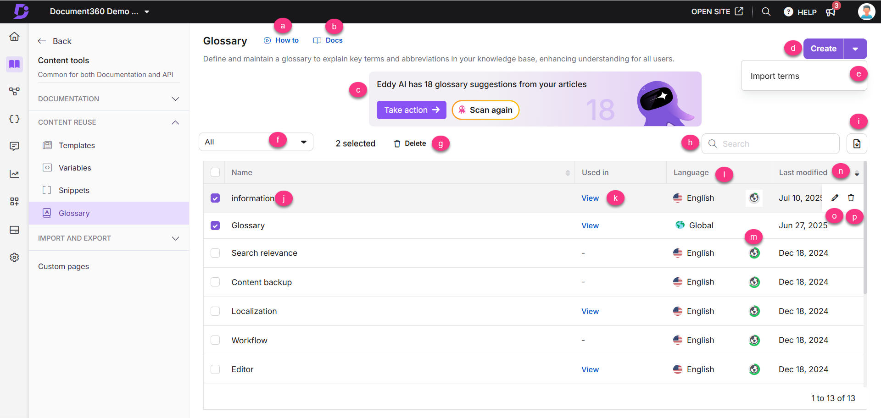Image resolution: width=881 pixels, height=418 pixels.
Task: Click the export glossary file icon
Action: pos(857,144)
